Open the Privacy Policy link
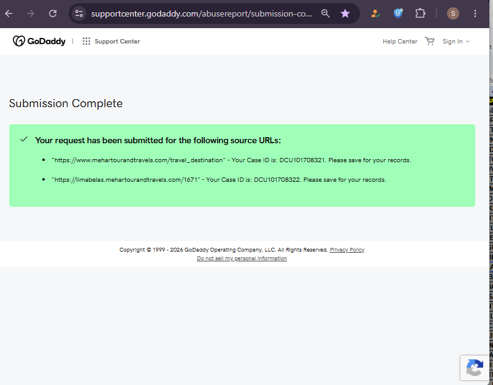Image resolution: width=493 pixels, height=385 pixels. click(347, 250)
